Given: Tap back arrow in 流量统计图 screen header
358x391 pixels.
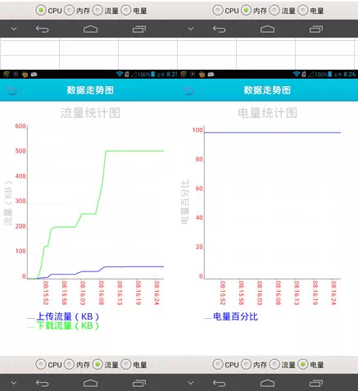Looking at the screenshot, I should (11, 90).
